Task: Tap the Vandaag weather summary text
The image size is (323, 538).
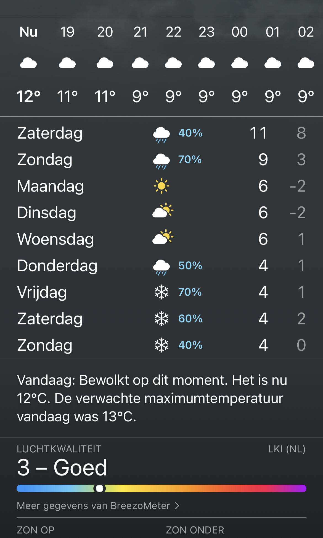Action: pos(152,398)
